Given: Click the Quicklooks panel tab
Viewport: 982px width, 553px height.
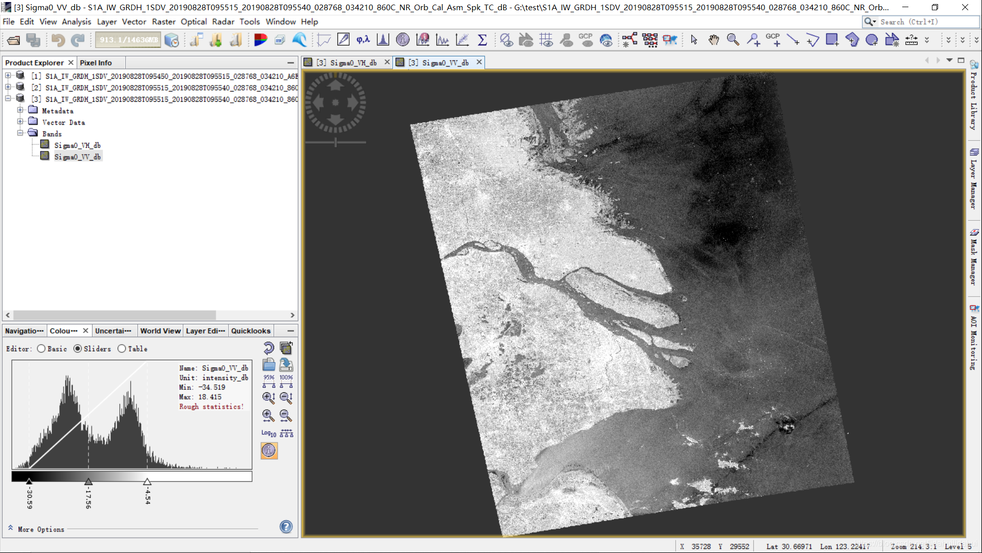Looking at the screenshot, I should pos(250,330).
